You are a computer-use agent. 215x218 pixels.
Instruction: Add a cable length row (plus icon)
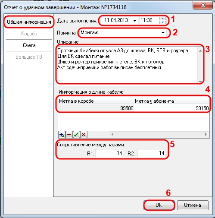[62, 135]
